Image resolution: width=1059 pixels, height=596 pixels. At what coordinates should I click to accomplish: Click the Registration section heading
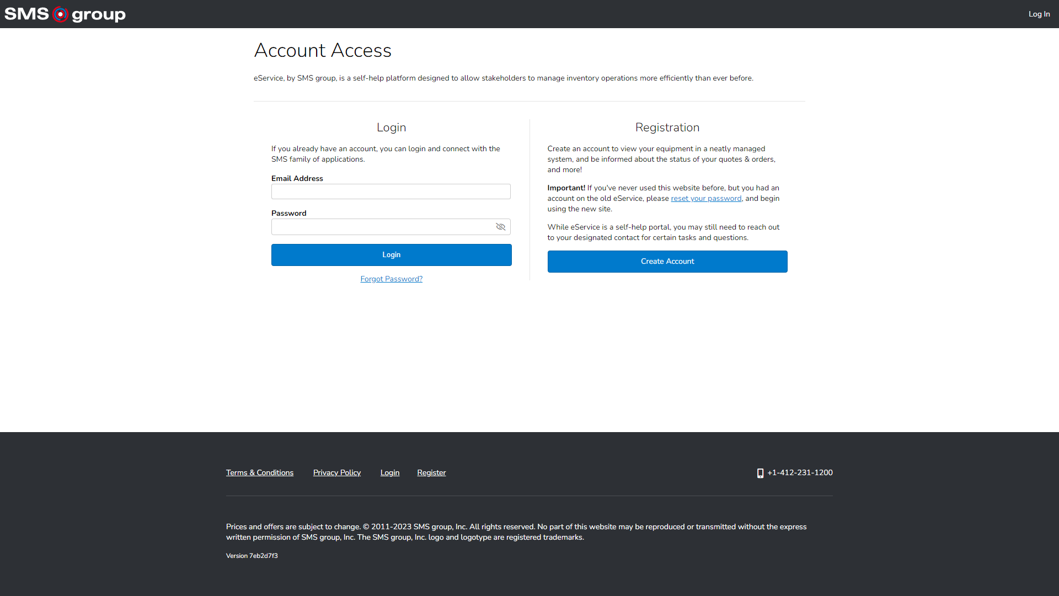[667, 127]
